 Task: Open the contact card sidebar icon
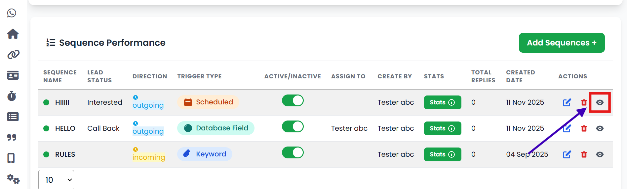click(x=13, y=75)
